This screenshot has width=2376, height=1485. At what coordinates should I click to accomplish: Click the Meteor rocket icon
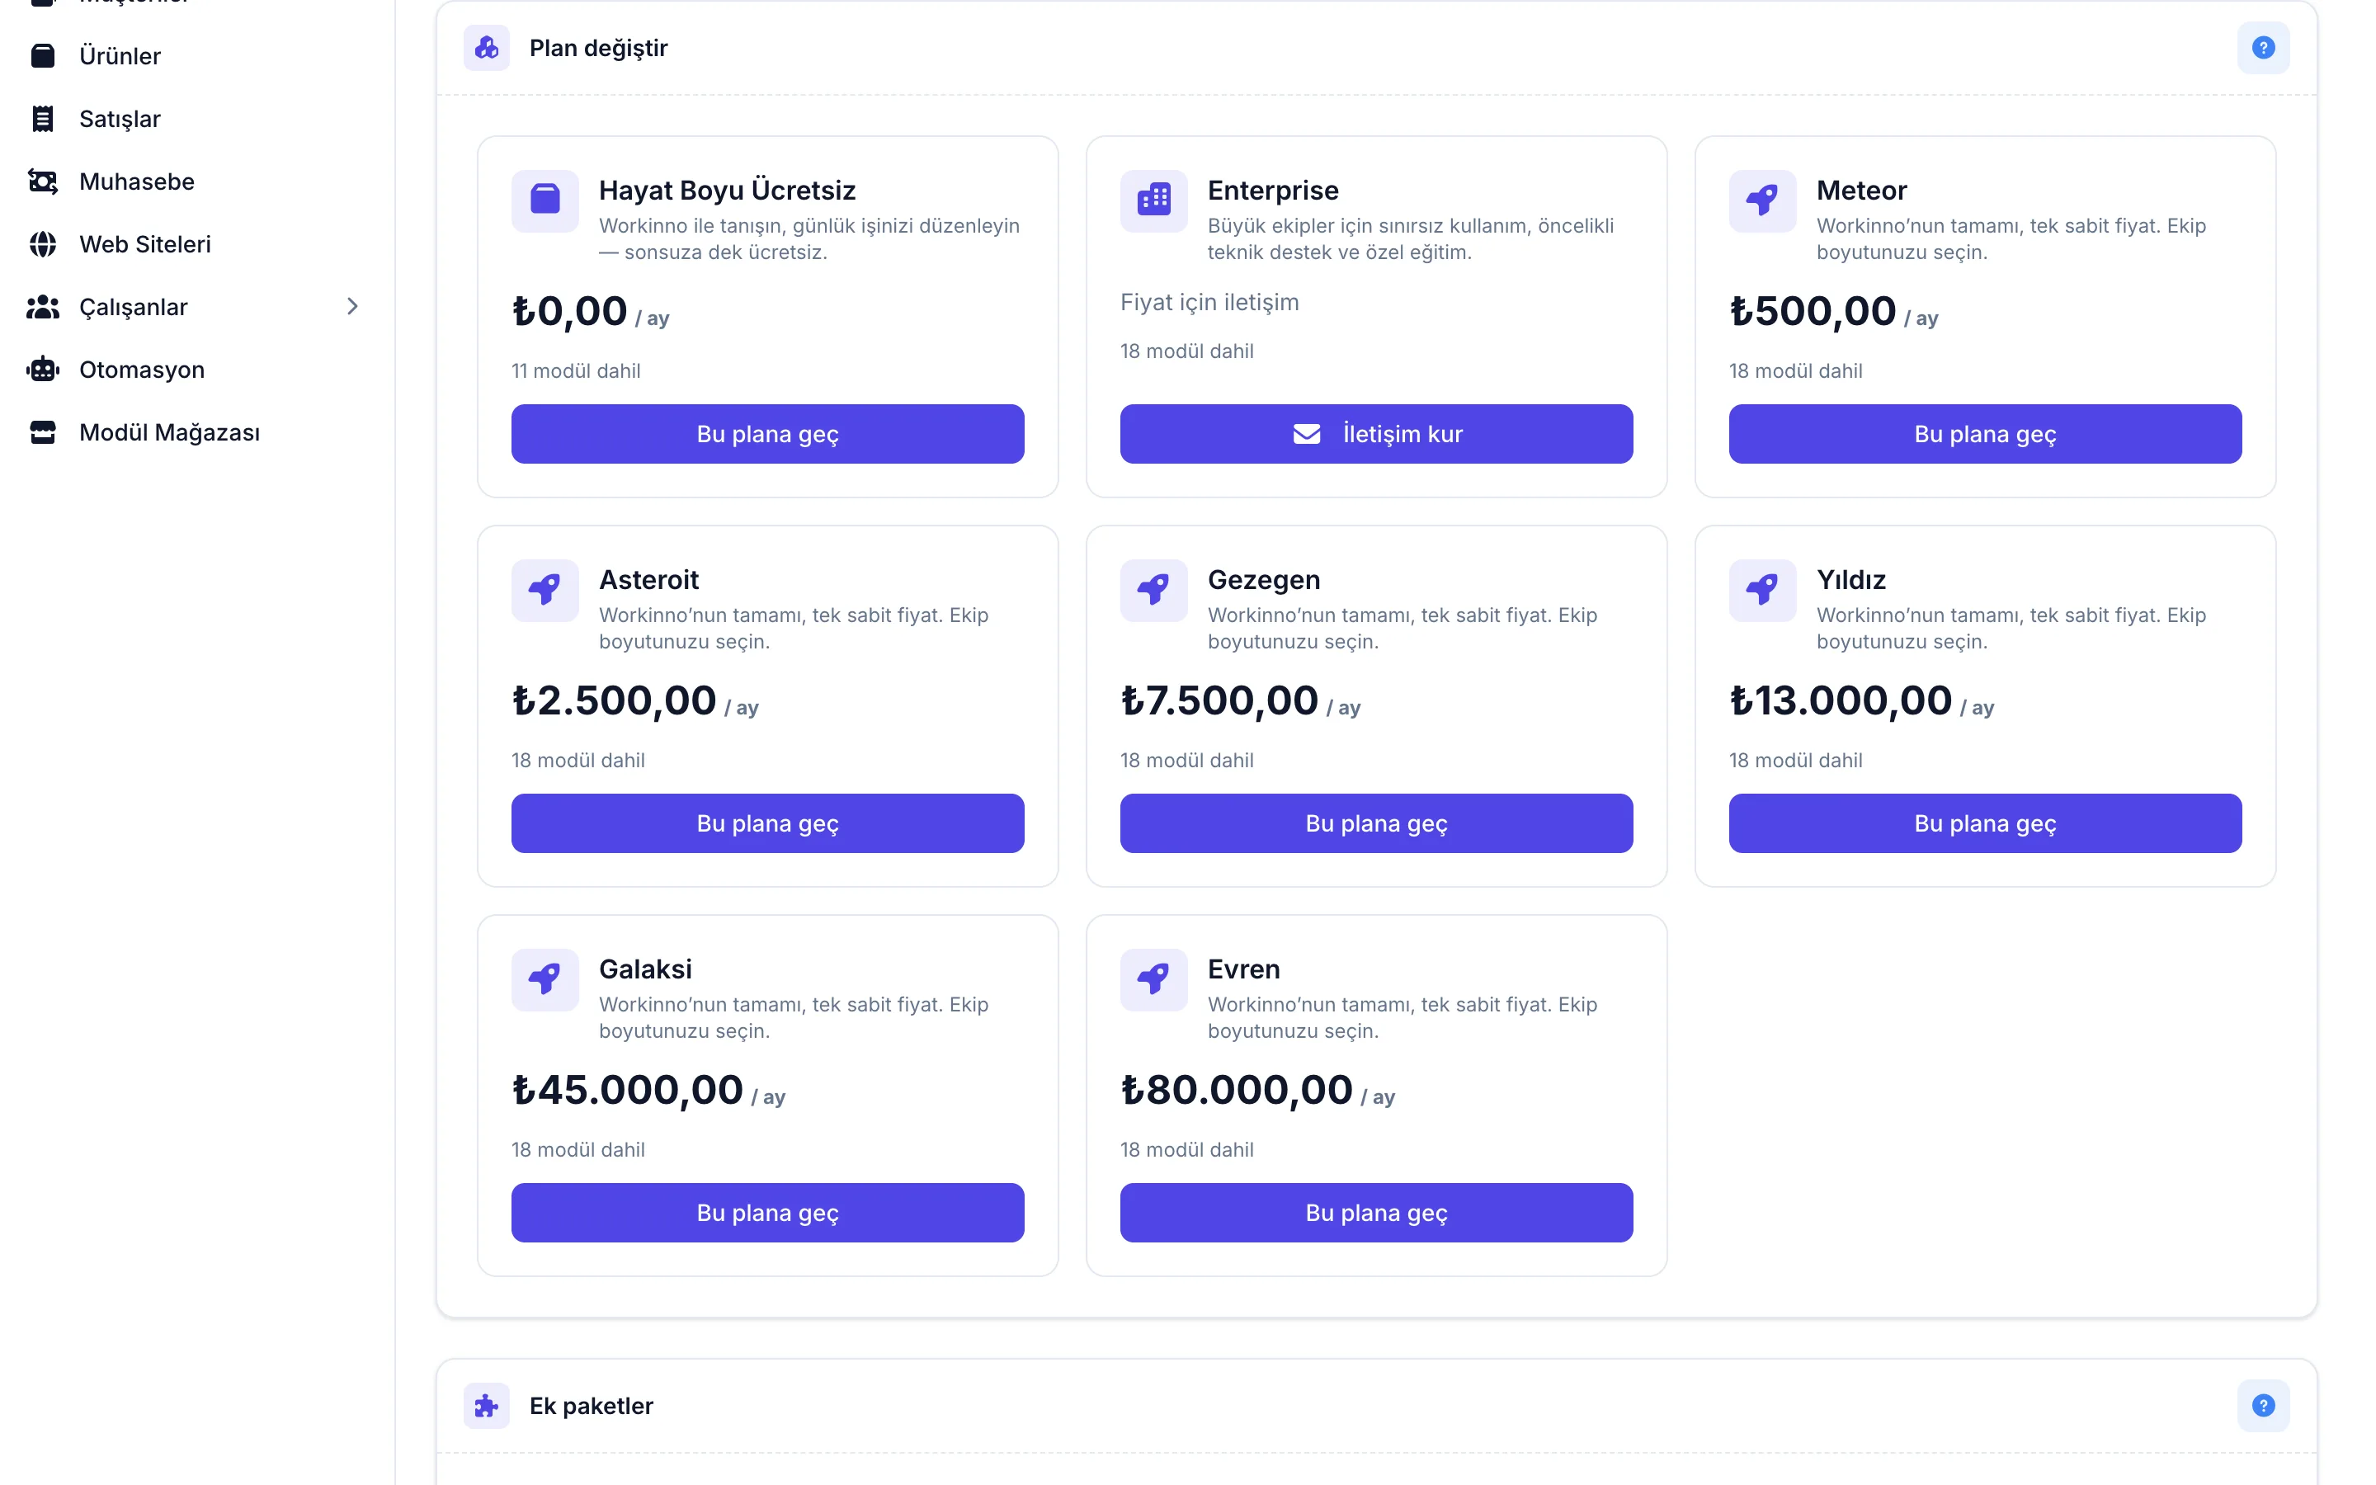pyautogui.click(x=1762, y=200)
